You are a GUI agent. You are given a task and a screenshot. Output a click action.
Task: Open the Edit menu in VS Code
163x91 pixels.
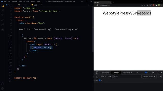[x=9, y=2]
